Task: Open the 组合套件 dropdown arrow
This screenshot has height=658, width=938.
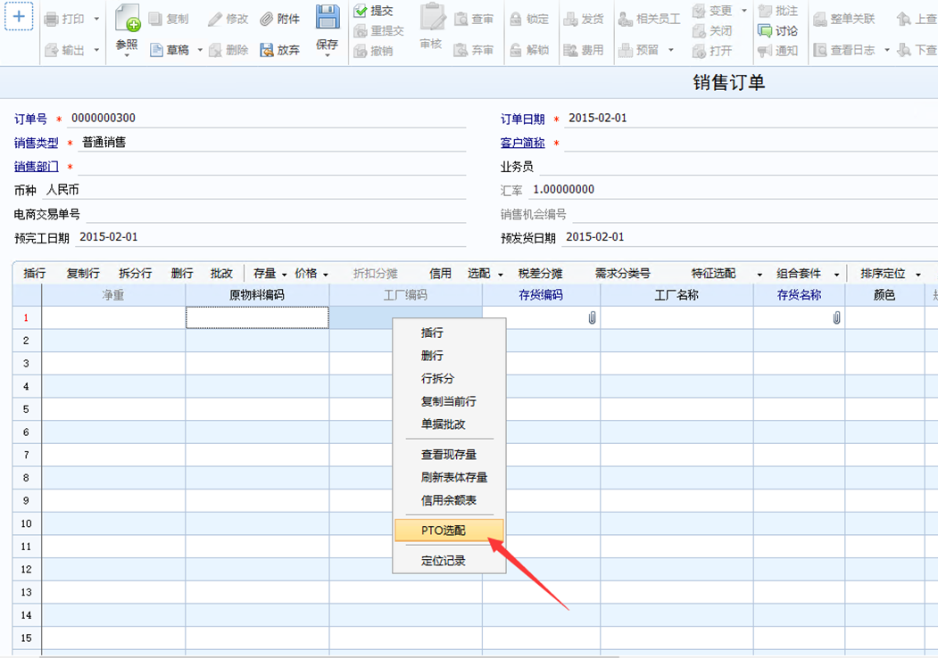Action: tap(836, 275)
